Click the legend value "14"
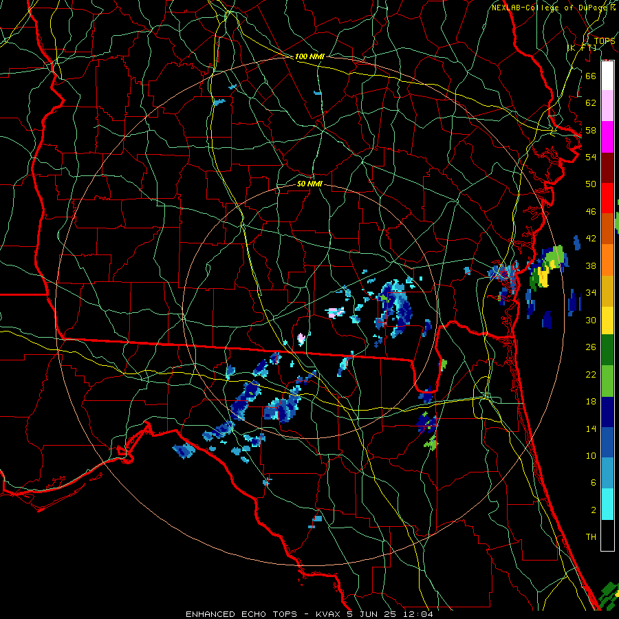 pyautogui.click(x=591, y=428)
